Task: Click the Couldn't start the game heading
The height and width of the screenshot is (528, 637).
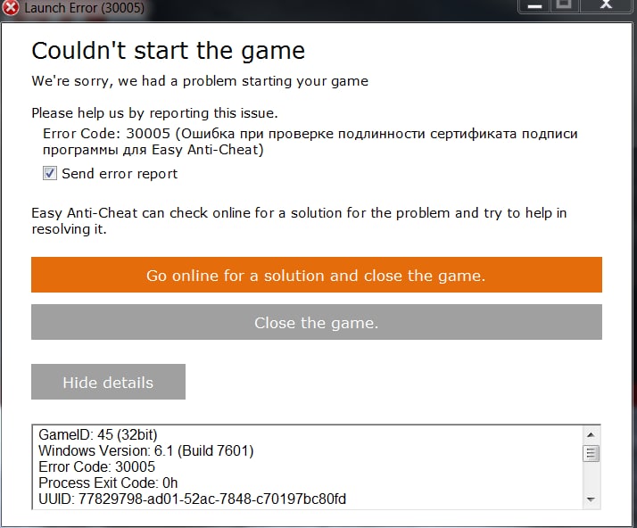Action: (169, 51)
